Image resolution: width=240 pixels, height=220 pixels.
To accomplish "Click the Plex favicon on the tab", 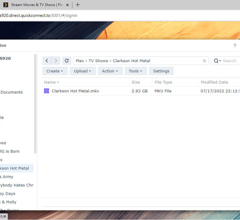I will tap(6, 5).
